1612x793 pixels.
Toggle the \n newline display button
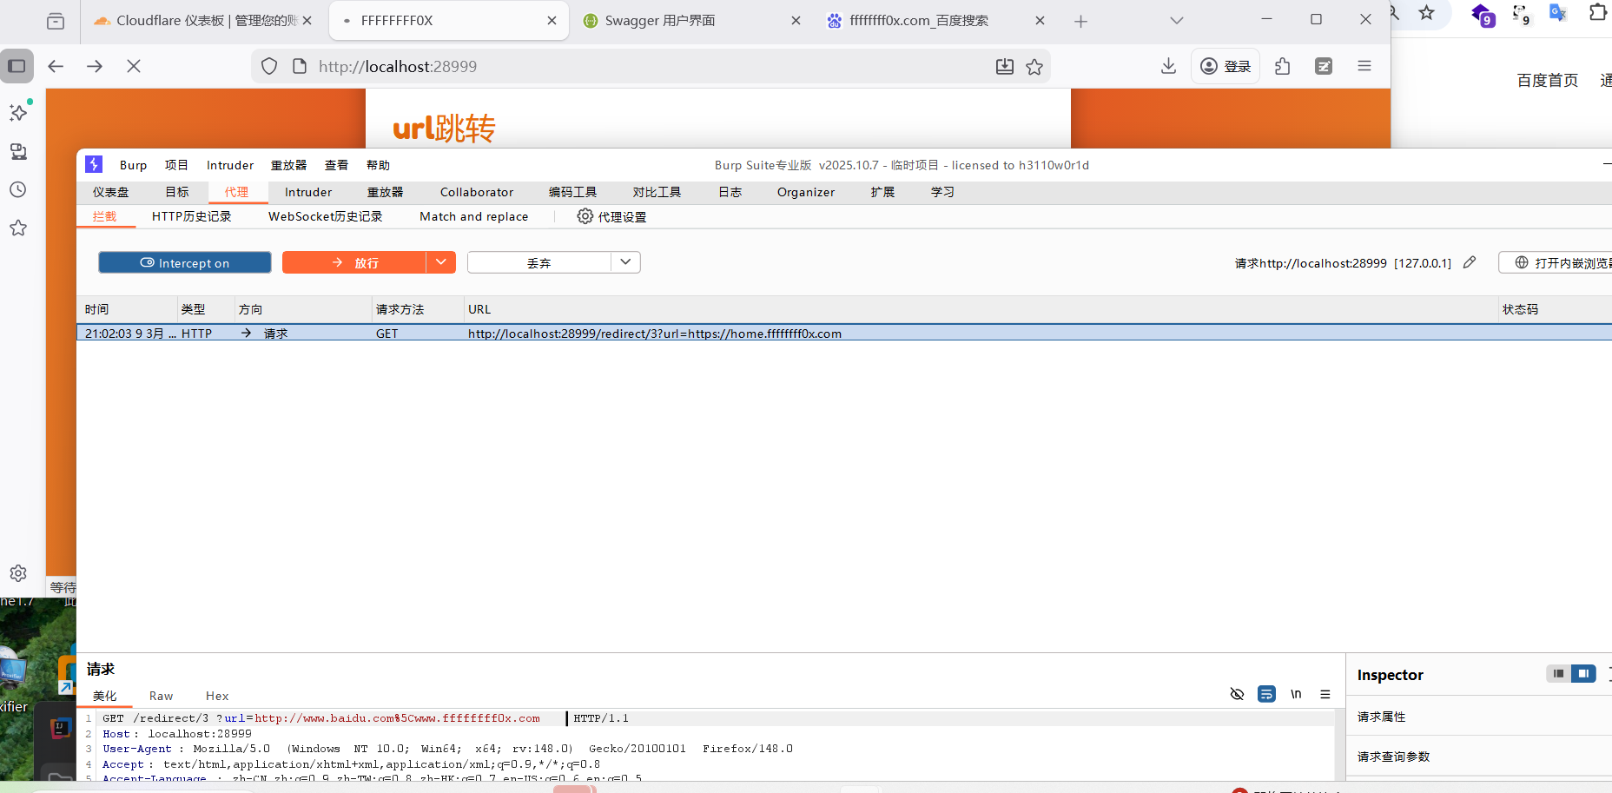1297,694
